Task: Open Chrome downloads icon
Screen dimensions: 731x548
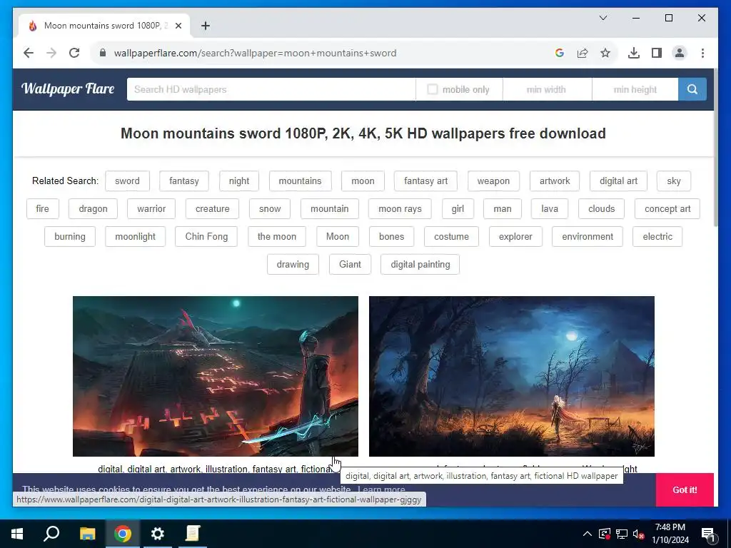Action: coord(634,53)
